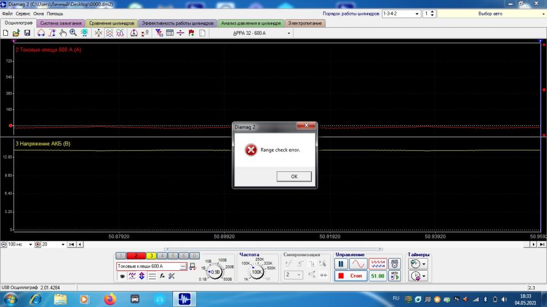Toggle the D digital channel button
The width and height of the screenshot is (547, 307).
tap(194, 256)
